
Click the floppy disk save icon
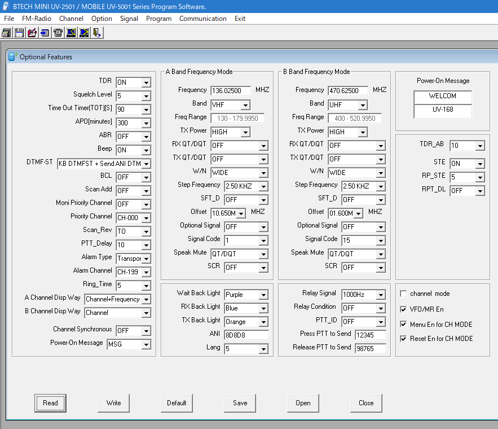pos(19,33)
